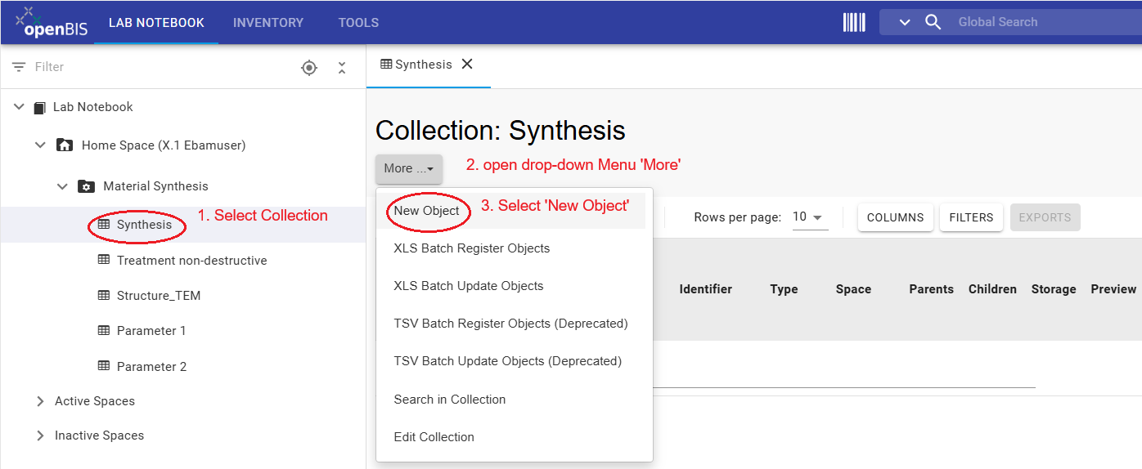
Task: Click the Home Space house folder icon
Action: coord(65,145)
